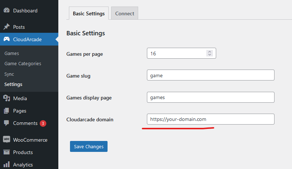292x169 pixels.
Task: Click the WooCommerce logo icon
Action: [x=7, y=139]
